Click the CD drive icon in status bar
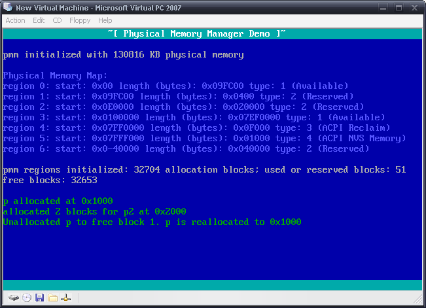426x308 pixels. (27, 298)
